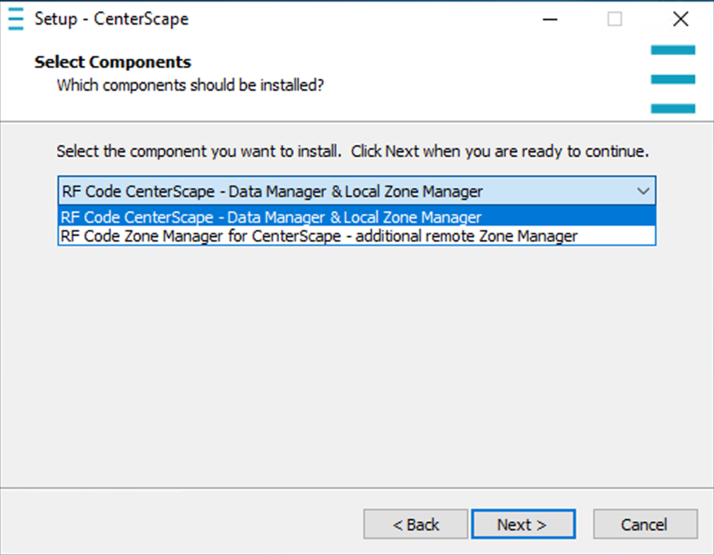Click the CenterScape icon in the title bar
Viewport: 714px width, 555px height.
pos(16,18)
